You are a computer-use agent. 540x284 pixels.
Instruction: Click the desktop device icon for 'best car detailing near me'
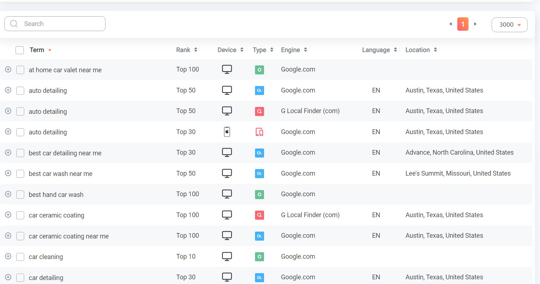[x=227, y=152]
